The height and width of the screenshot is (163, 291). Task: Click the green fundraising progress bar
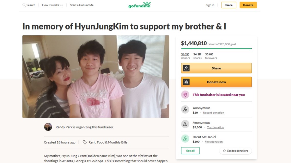[x=216, y=49]
